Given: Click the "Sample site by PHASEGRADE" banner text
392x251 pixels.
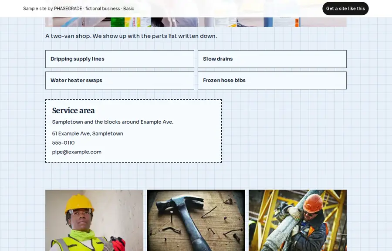Looking at the screenshot, I should pos(53,9).
